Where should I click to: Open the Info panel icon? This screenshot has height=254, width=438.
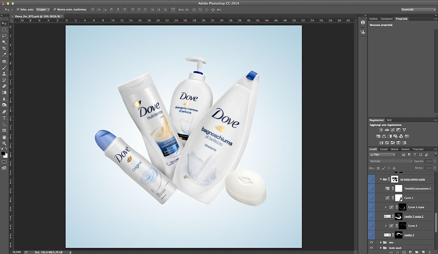click(x=363, y=22)
